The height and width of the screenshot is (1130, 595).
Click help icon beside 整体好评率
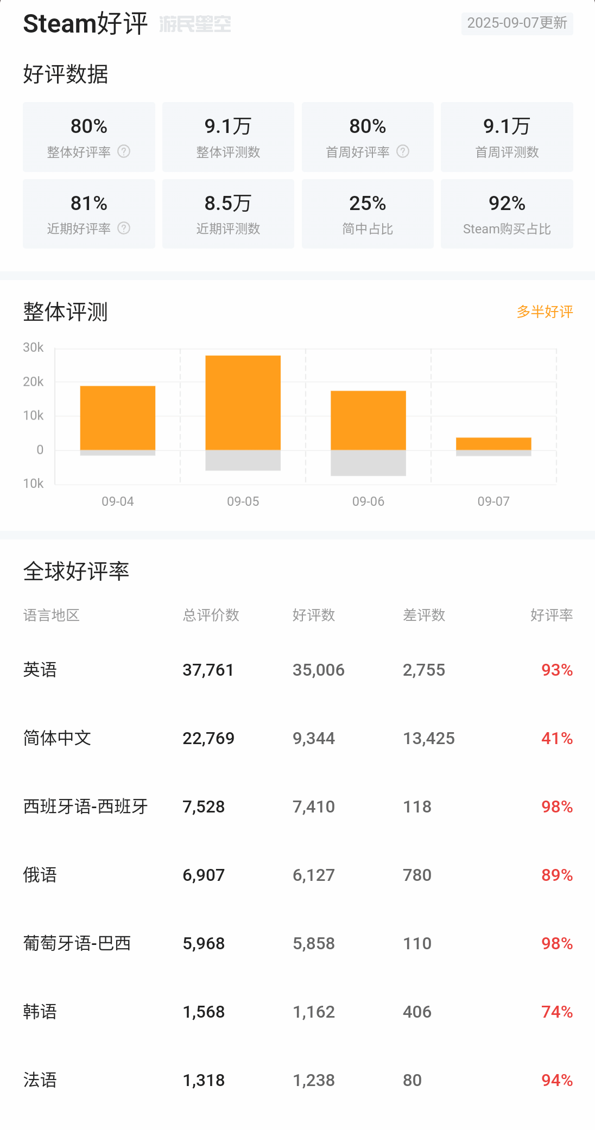(x=124, y=151)
